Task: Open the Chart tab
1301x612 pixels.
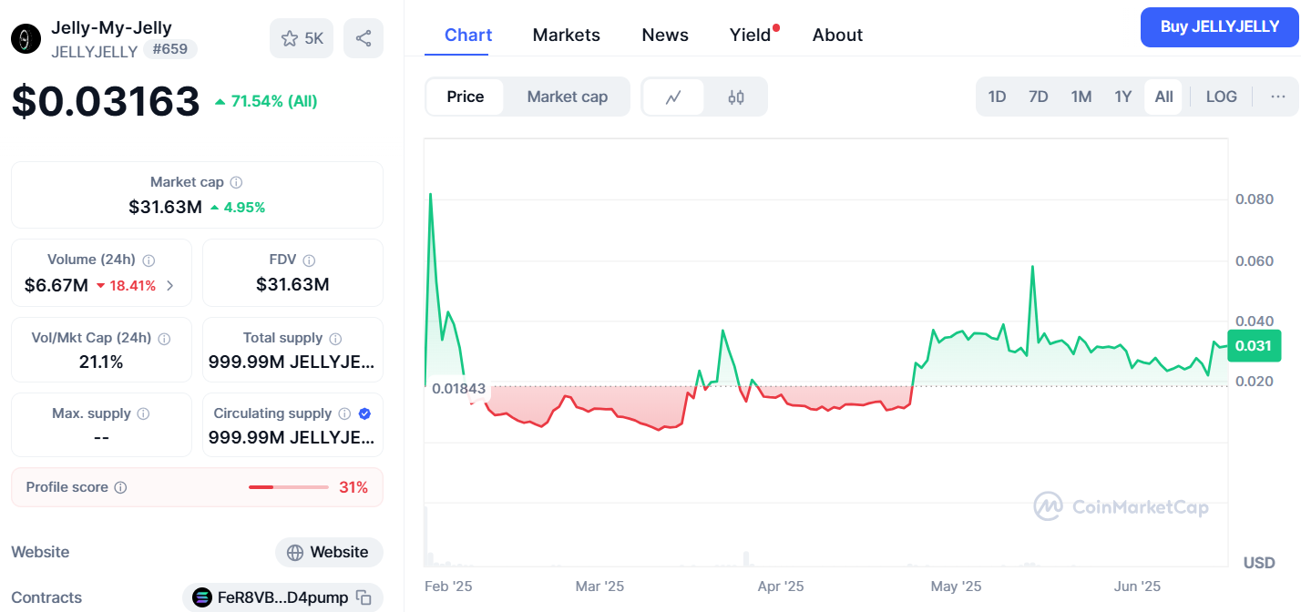Action: [x=468, y=36]
